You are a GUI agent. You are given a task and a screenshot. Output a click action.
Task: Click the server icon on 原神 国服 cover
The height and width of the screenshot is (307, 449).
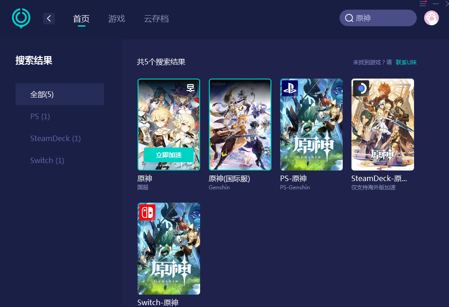tap(190, 88)
